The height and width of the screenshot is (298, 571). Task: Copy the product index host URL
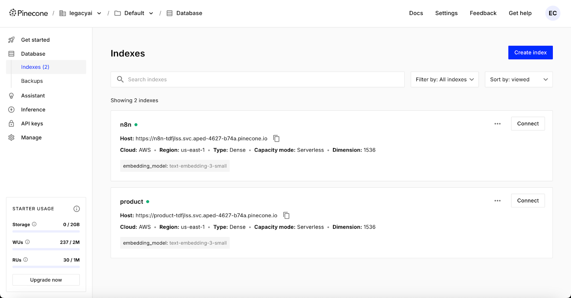(286, 215)
